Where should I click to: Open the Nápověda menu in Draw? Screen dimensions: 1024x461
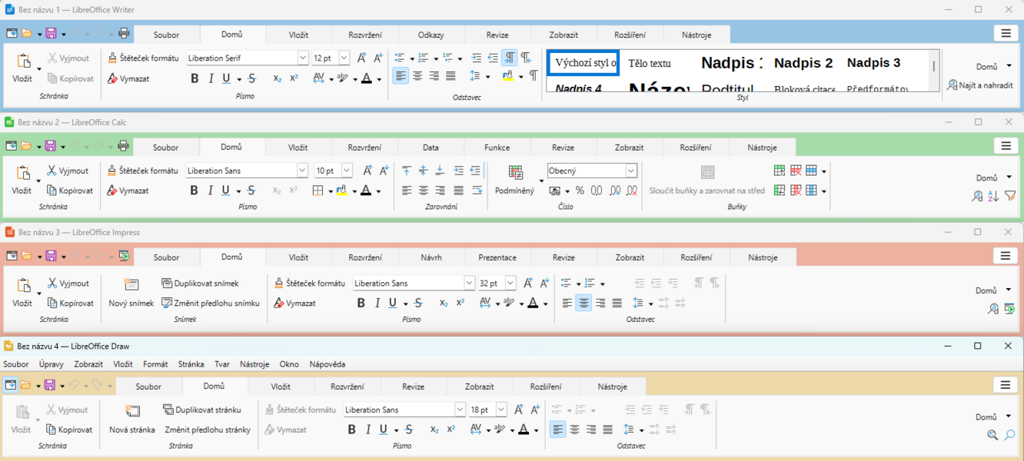coord(327,364)
